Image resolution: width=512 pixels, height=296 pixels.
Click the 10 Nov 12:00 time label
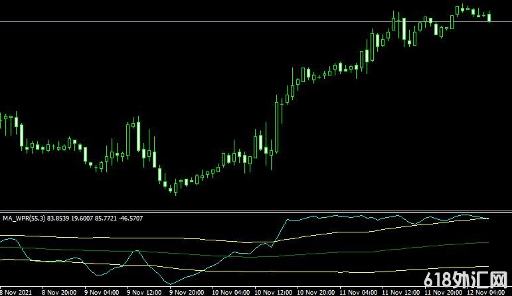274,292
